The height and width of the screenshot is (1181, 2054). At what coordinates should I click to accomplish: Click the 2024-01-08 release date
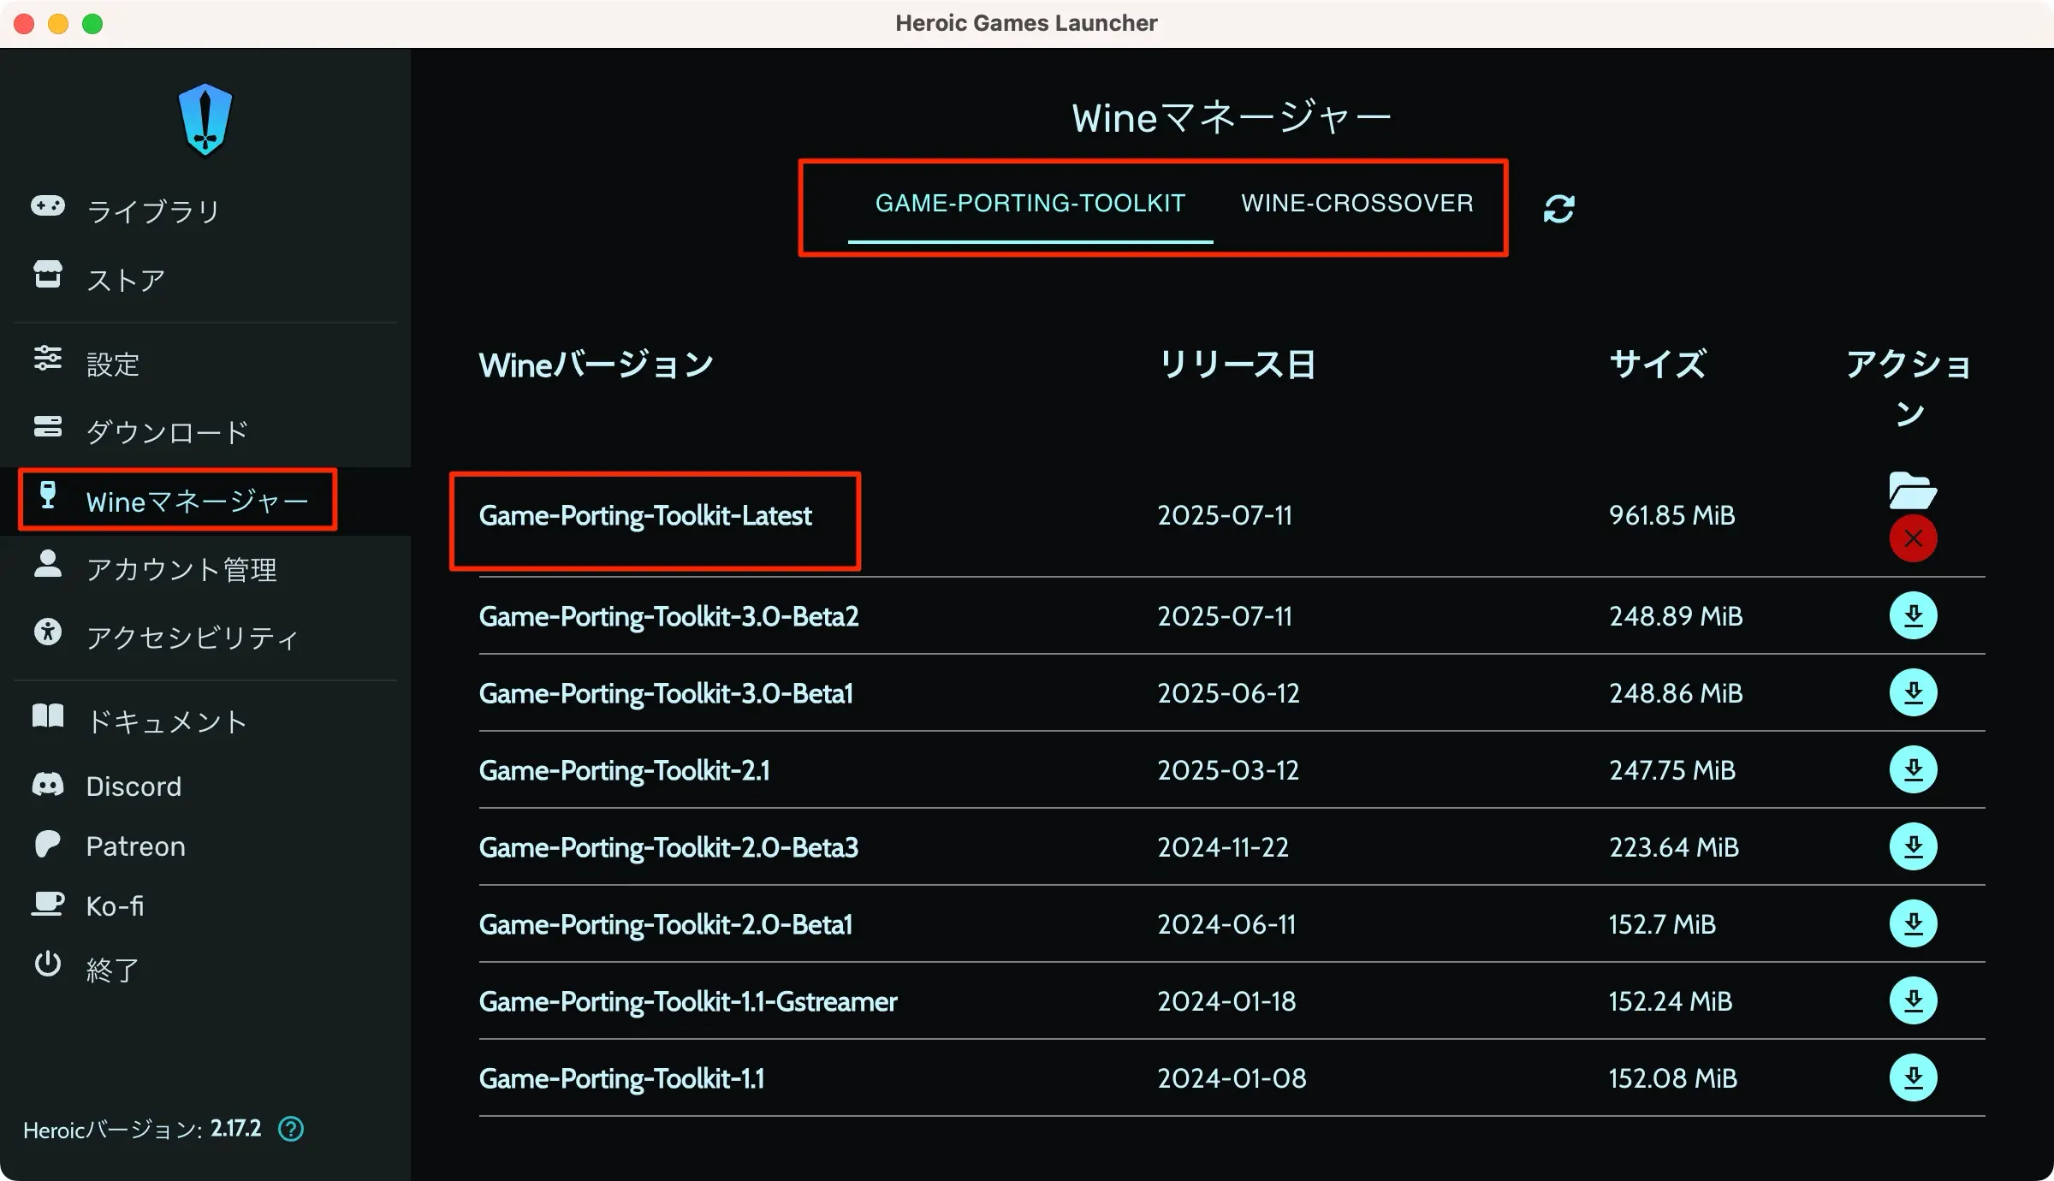[x=1232, y=1078]
